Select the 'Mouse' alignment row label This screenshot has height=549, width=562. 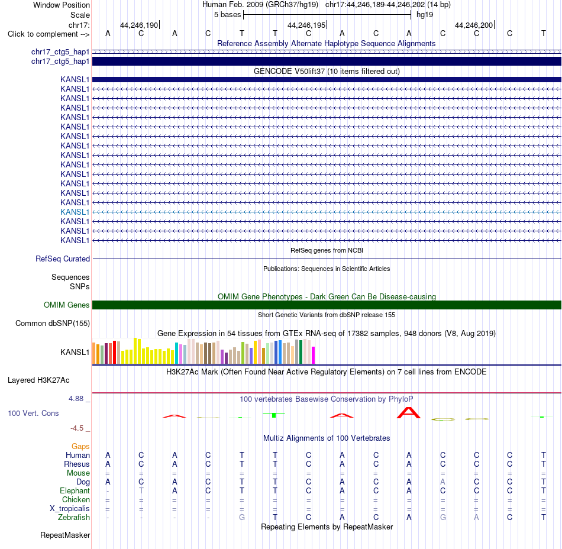pyautogui.click(x=78, y=473)
